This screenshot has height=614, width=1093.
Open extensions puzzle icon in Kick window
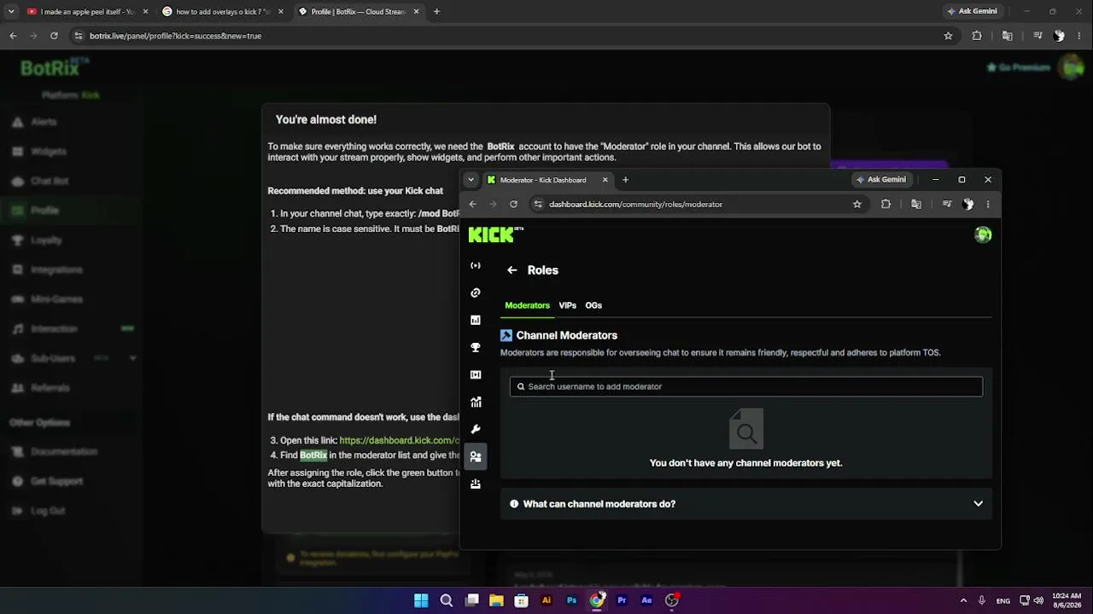tap(886, 204)
